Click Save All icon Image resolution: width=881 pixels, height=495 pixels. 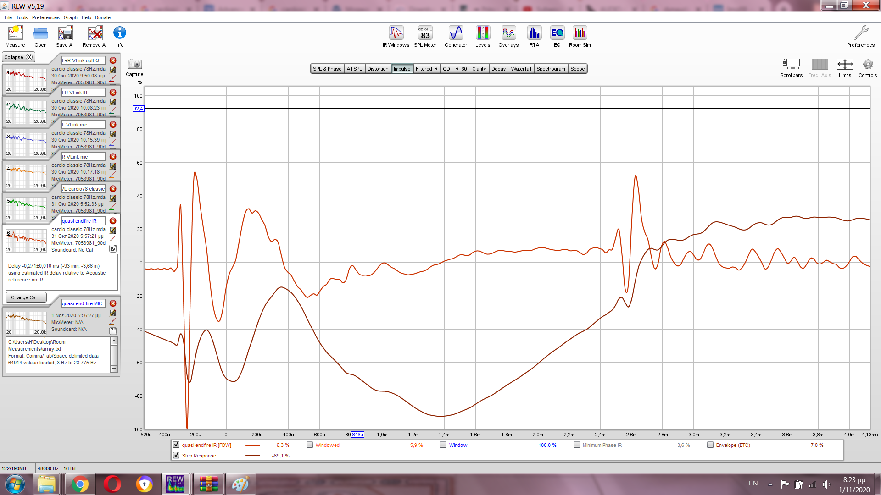tap(65, 36)
